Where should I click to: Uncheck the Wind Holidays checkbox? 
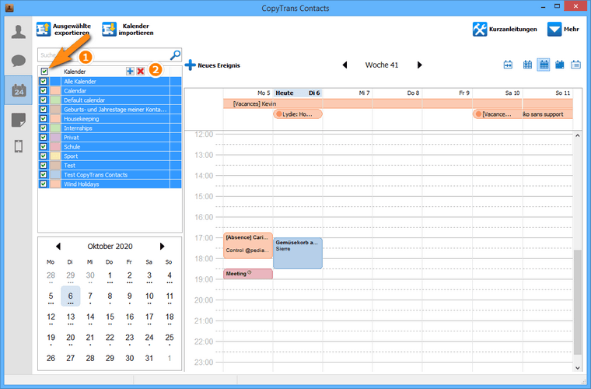44,184
